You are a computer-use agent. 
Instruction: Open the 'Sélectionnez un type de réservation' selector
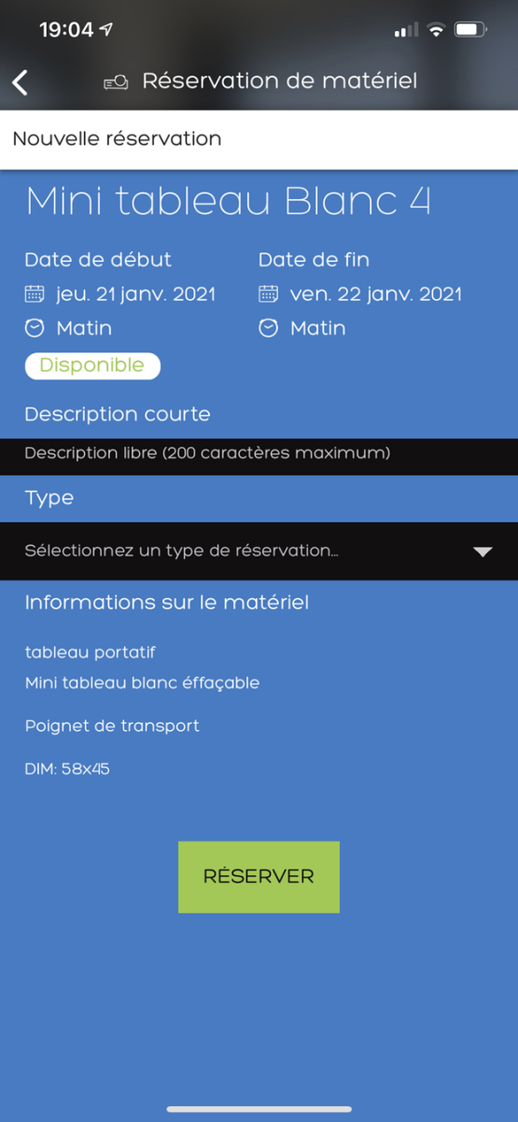(x=259, y=551)
